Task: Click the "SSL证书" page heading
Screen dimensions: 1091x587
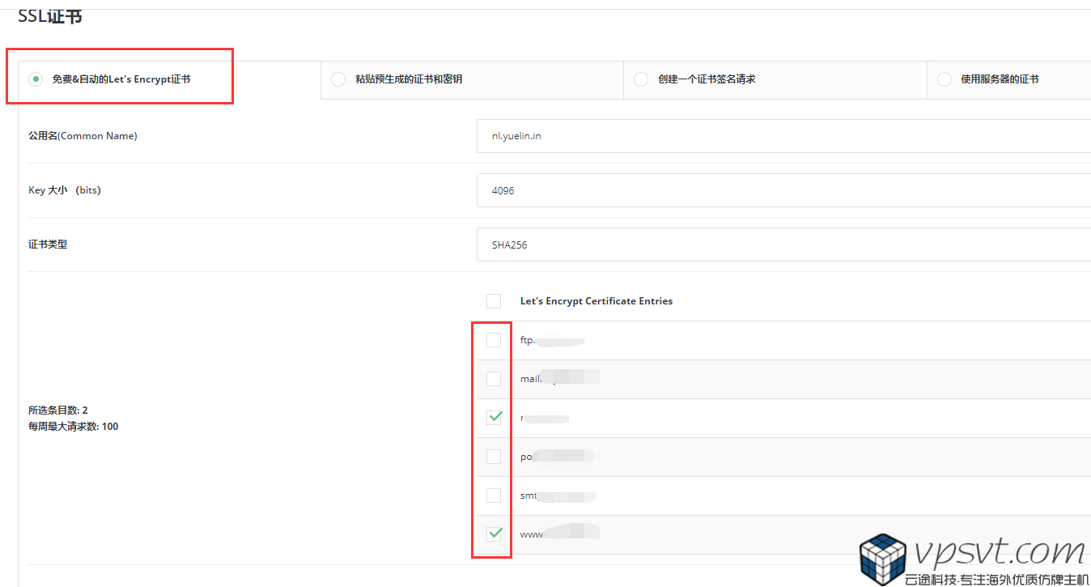Action: point(48,15)
